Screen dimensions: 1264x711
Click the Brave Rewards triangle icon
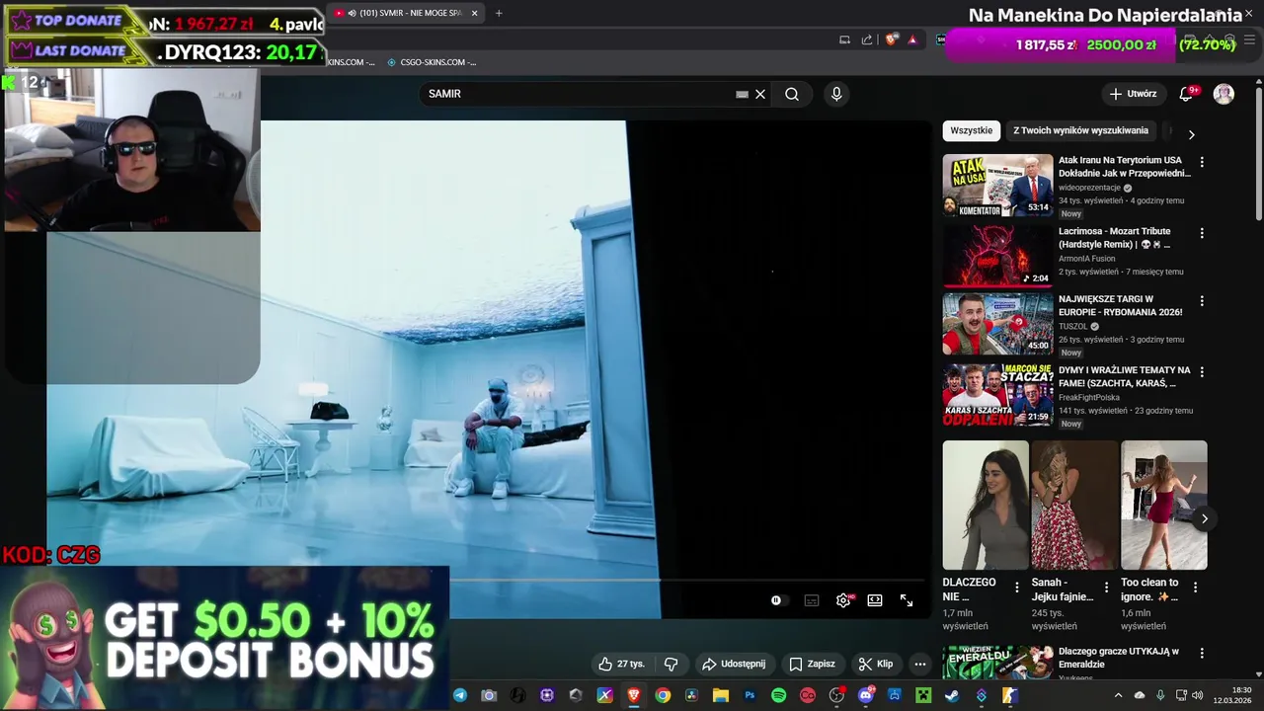click(912, 39)
